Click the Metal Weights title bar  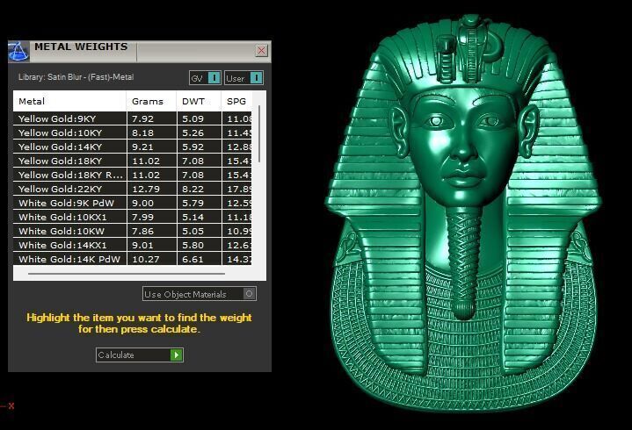[x=140, y=52]
